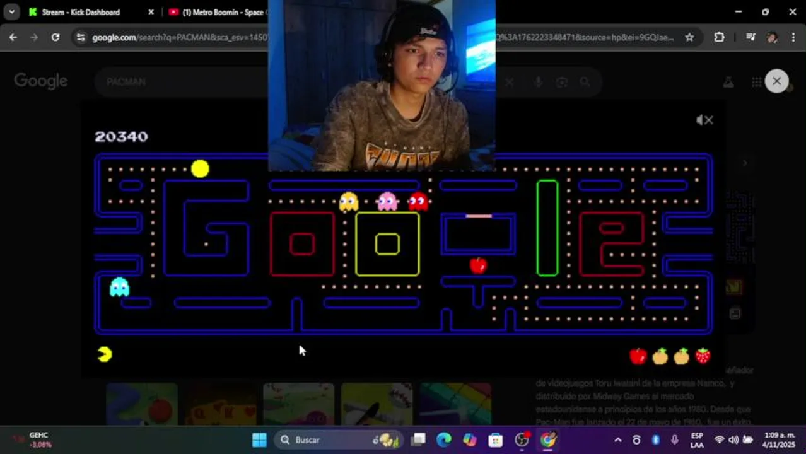Search by image with Lens icon

tap(561, 82)
